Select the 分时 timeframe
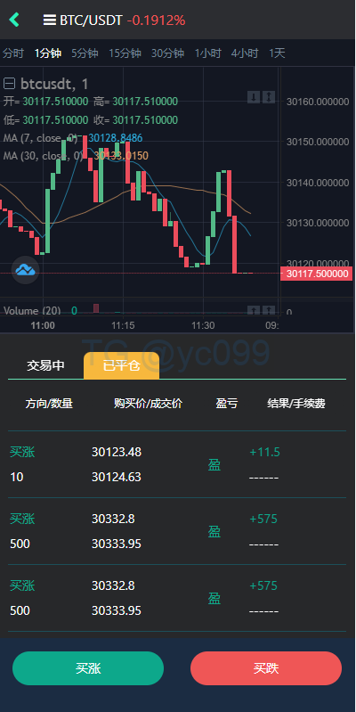The image size is (356, 712). [13, 53]
